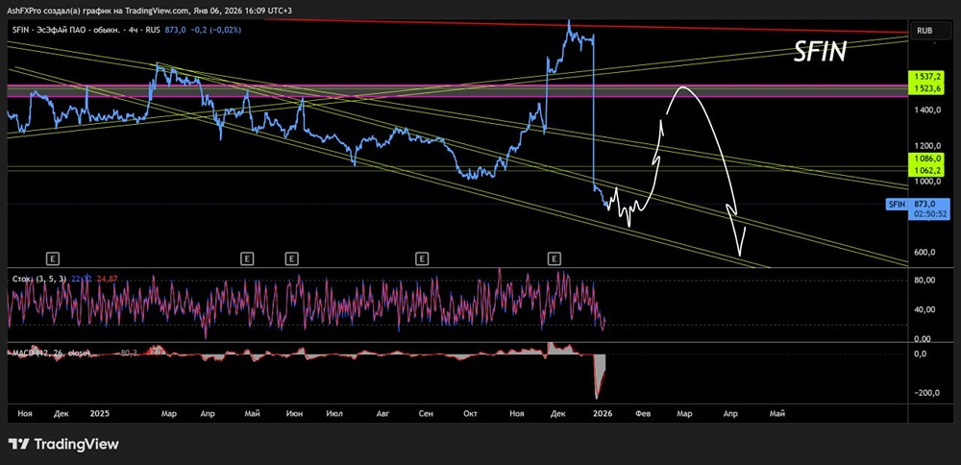Click the blue SFIN price tag on the axis
Screen dimensions: 961x465
click(x=896, y=204)
